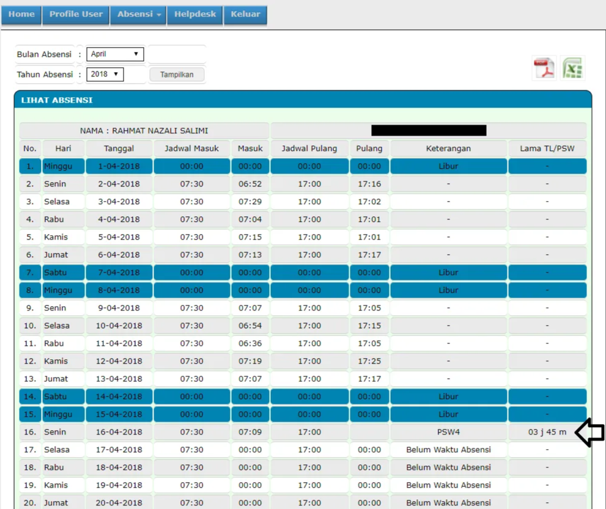Click the Lama TL/PSW column header
The height and width of the screenshot is (509, 606).
click(547, 148)
